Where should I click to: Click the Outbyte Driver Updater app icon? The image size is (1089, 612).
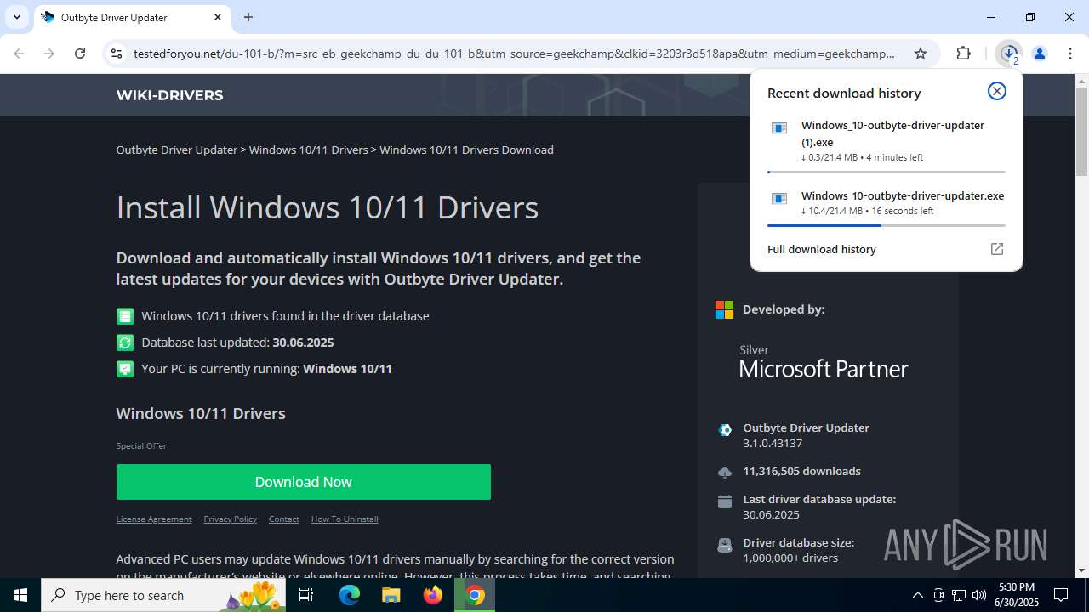tap(725, 430)
